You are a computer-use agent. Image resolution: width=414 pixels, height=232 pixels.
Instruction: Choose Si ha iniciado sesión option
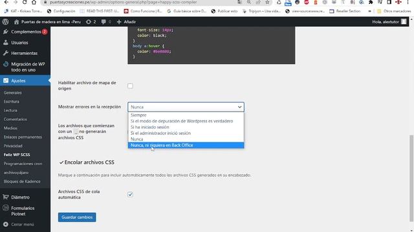pyautogui.click(x=186, y=128)
